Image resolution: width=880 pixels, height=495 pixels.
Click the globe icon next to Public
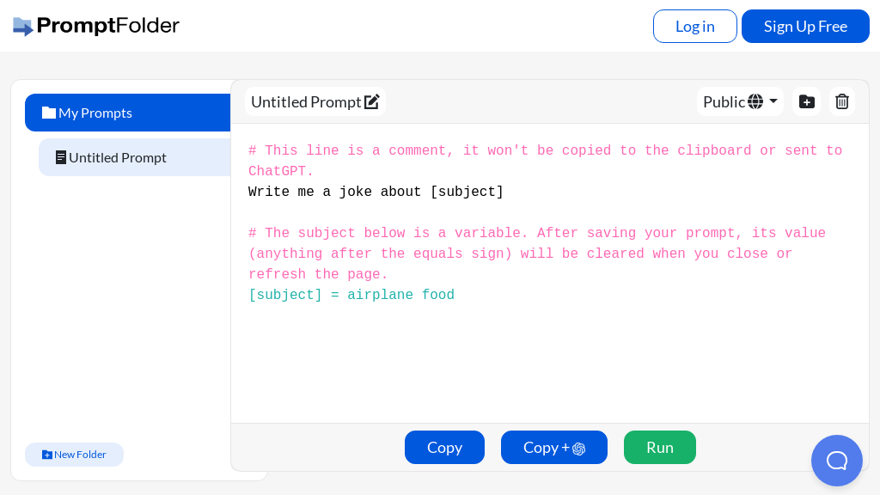pos(756,101)
